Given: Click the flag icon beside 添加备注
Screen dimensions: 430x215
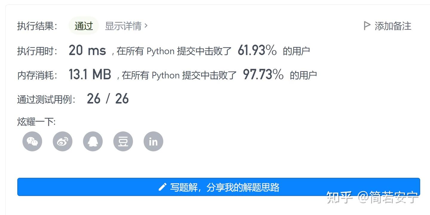Looking at the screenshot, I should click(x=367, y=26).
